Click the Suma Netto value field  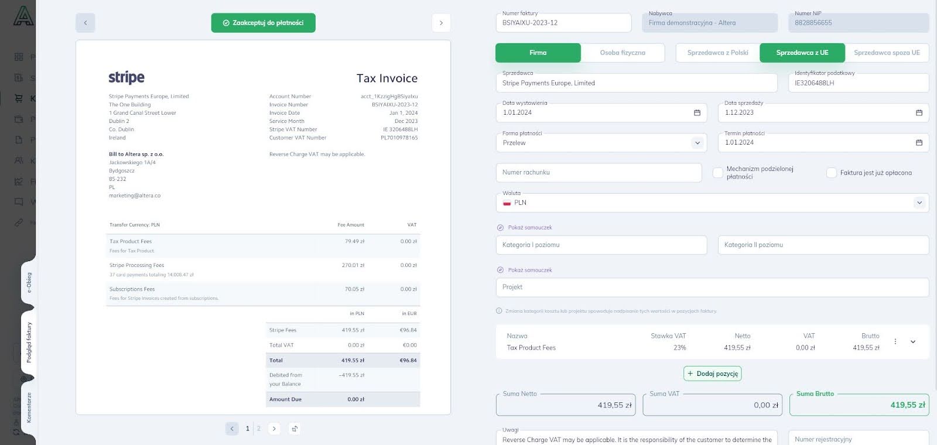pos(566,405)
